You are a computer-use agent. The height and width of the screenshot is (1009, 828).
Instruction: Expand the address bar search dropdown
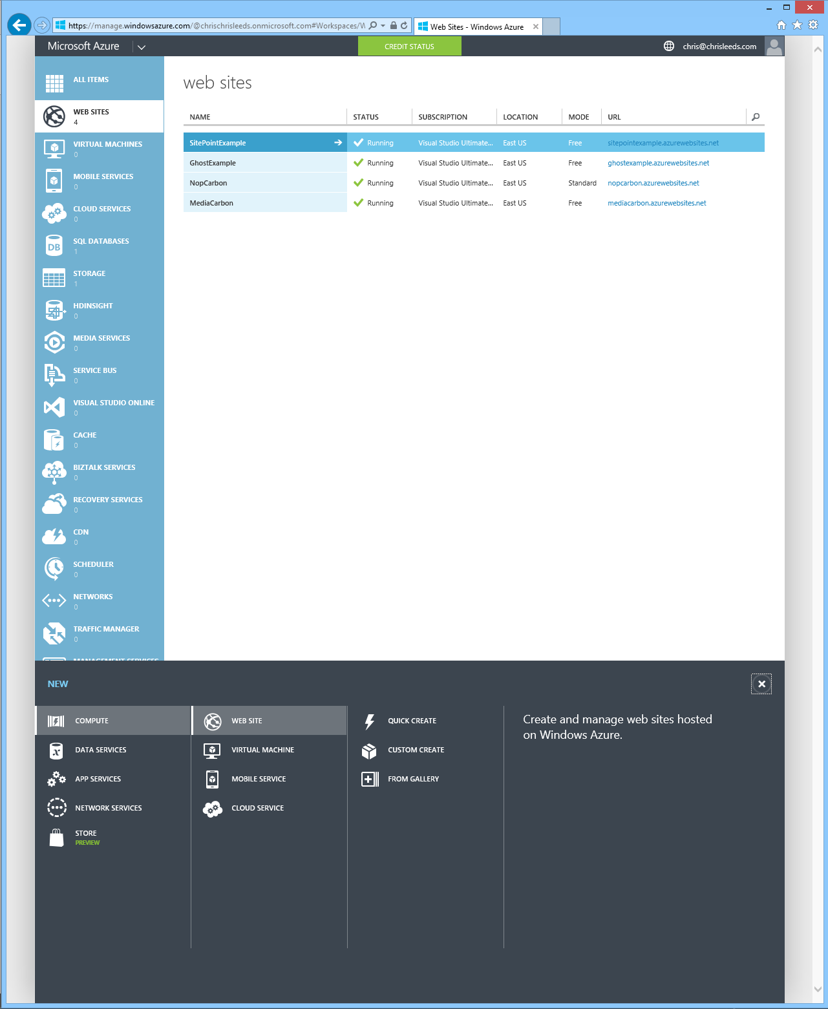[383, 27]
